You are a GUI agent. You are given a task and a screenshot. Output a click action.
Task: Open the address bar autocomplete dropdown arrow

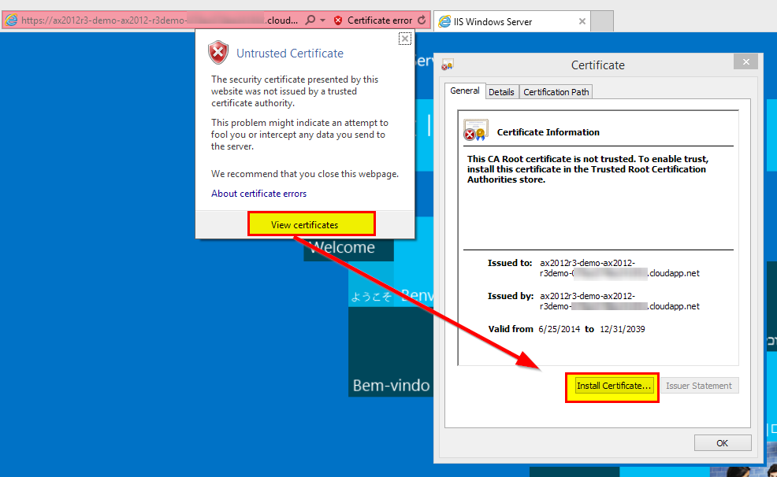(x=323, y=20)
